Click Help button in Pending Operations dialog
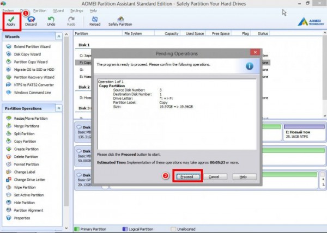 click(x=244, y=177)
